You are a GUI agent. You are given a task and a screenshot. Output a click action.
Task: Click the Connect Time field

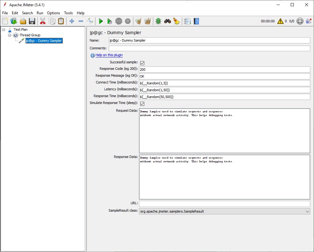(x=224, y=83)
